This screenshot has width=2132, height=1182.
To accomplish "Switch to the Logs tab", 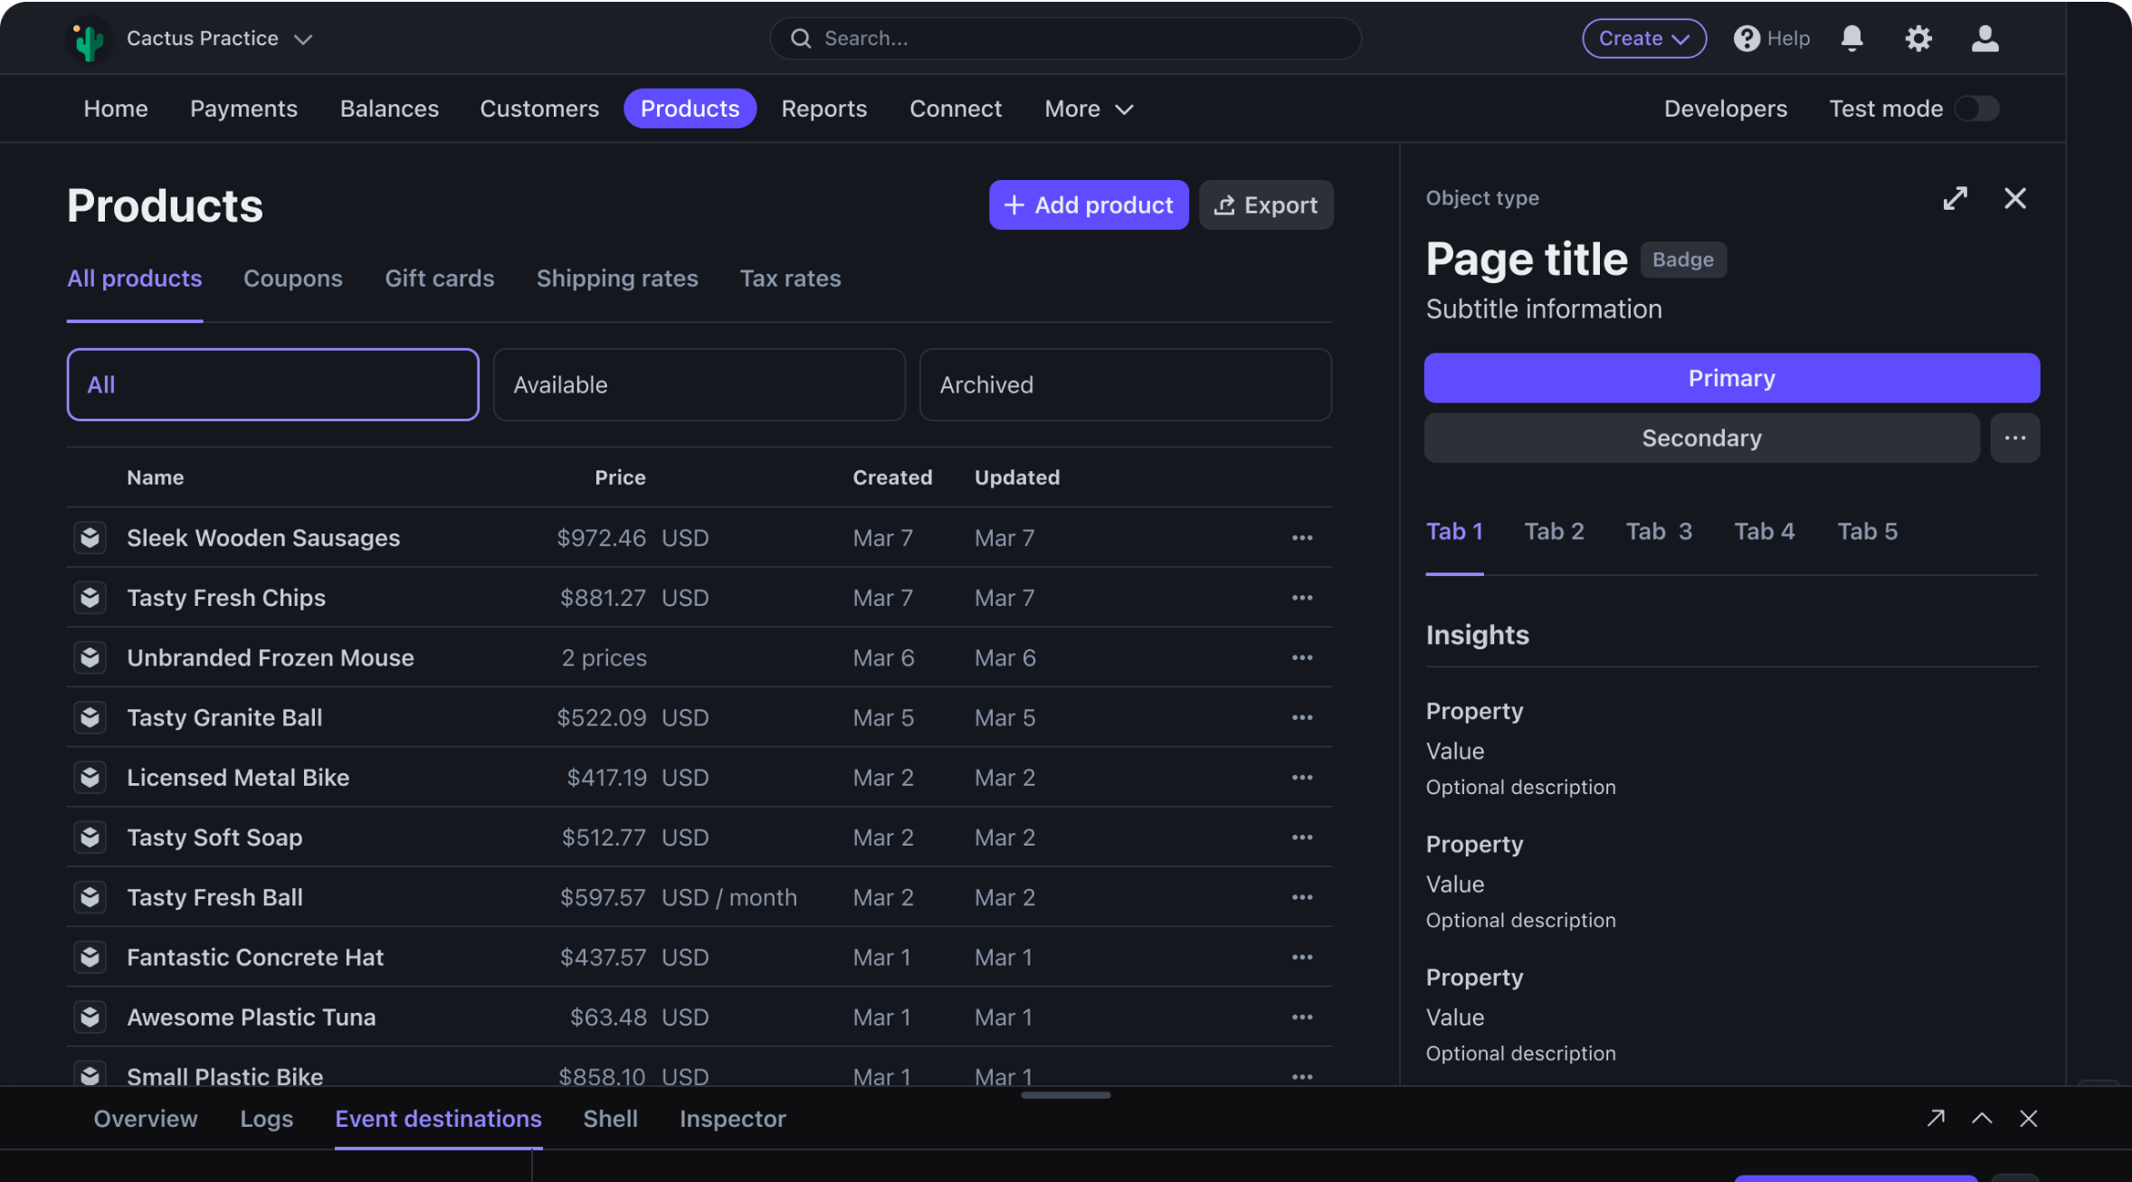I will tap(266, 1119).
